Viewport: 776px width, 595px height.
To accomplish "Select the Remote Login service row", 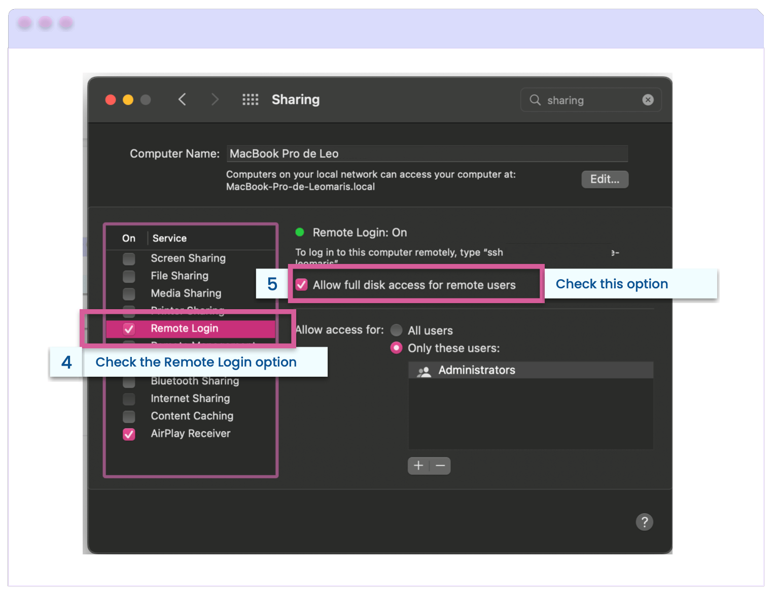I will [x=191, y=328].
